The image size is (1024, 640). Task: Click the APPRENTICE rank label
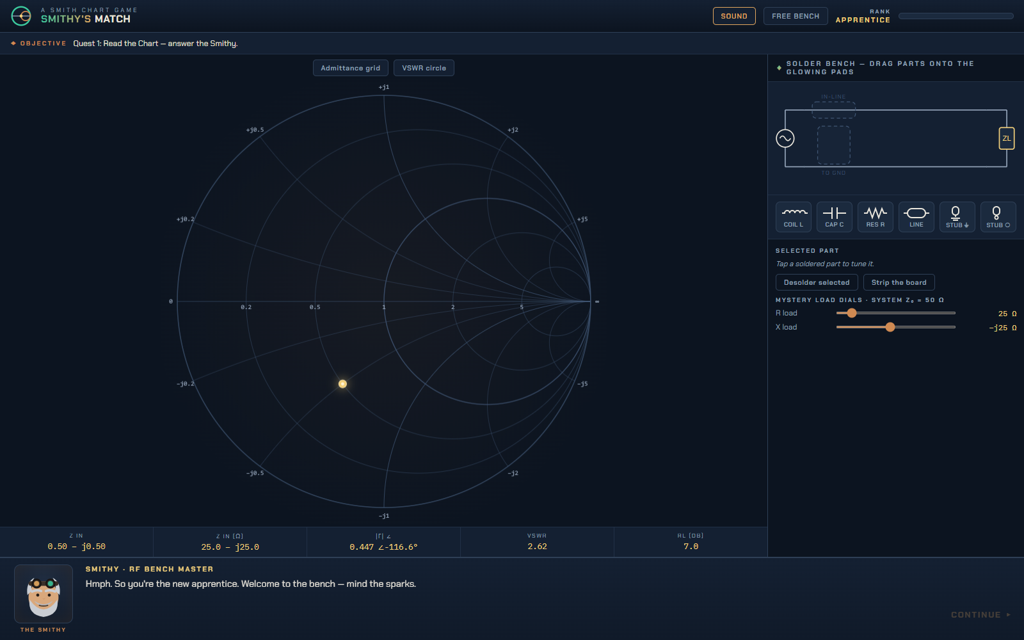point(863,20)
